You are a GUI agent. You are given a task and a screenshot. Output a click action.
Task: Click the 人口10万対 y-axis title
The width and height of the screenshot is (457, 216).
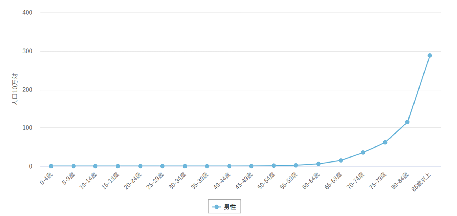15,89
